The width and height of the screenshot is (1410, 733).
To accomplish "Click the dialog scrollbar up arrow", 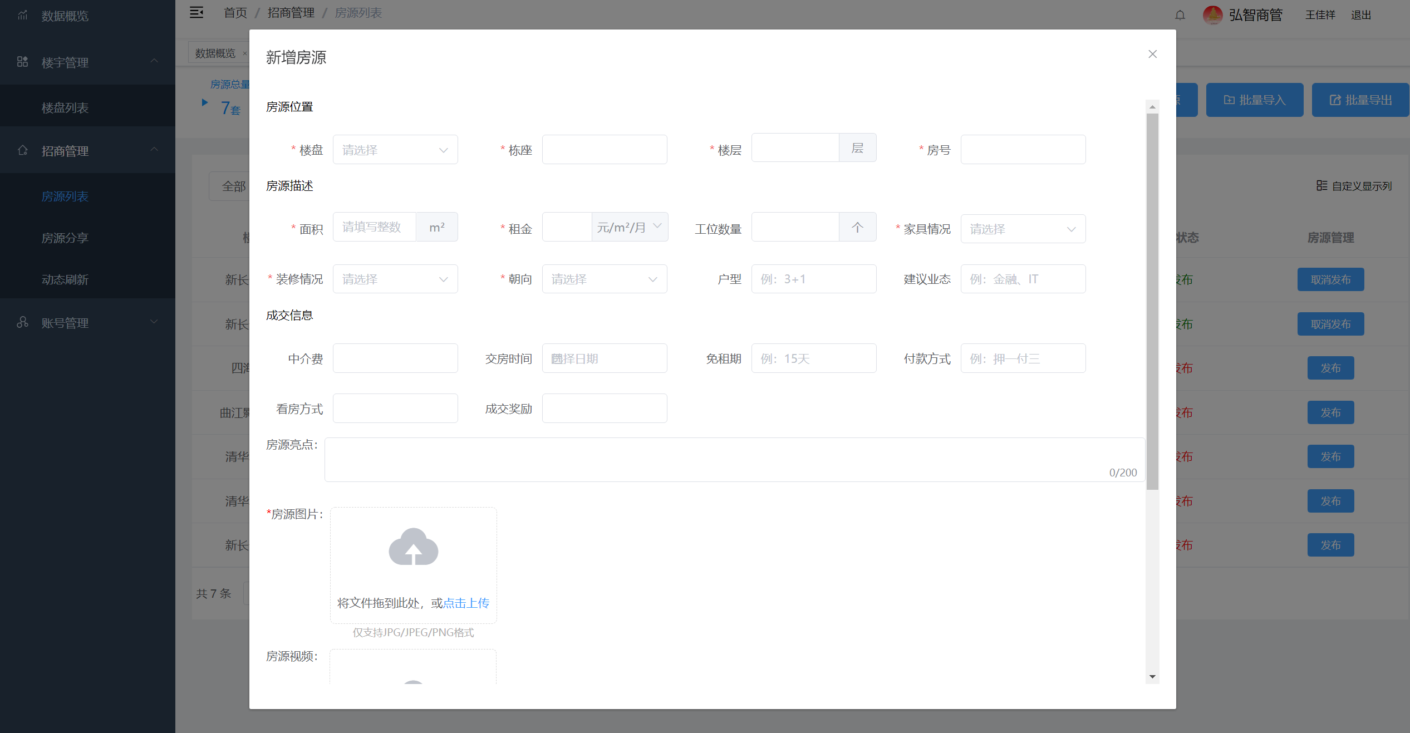I will click(1152, 106).
